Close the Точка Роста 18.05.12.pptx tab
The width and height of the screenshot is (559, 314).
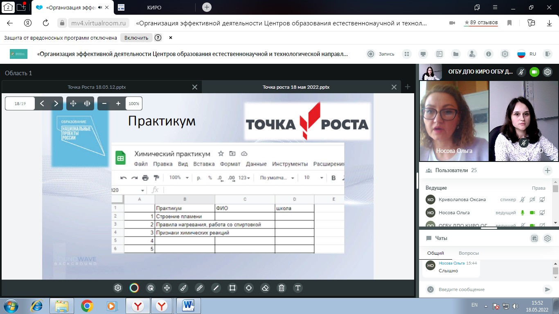[x=195, y=87]
